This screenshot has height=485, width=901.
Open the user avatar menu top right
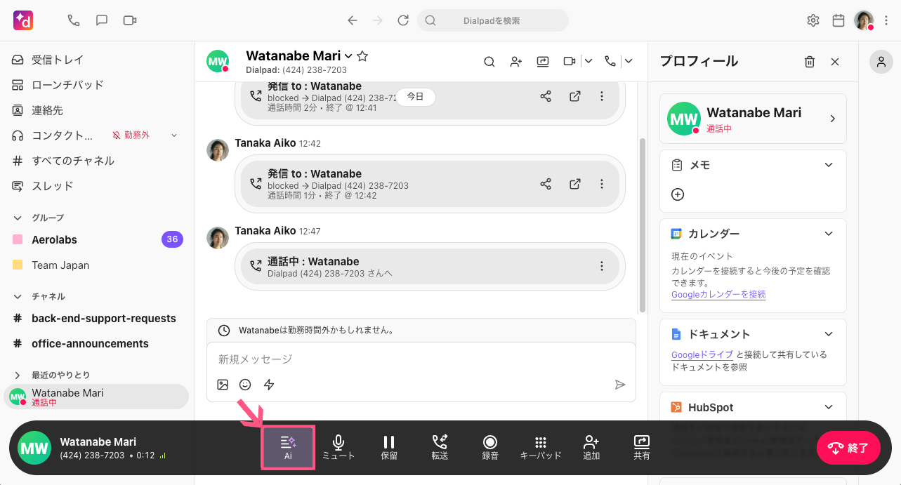coord(864,20)
